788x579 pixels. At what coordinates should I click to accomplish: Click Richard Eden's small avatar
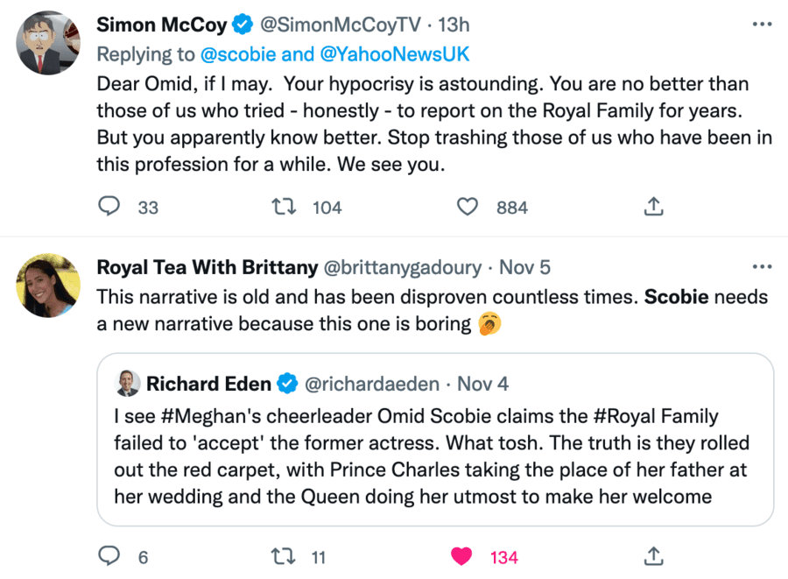pos(127,383)
